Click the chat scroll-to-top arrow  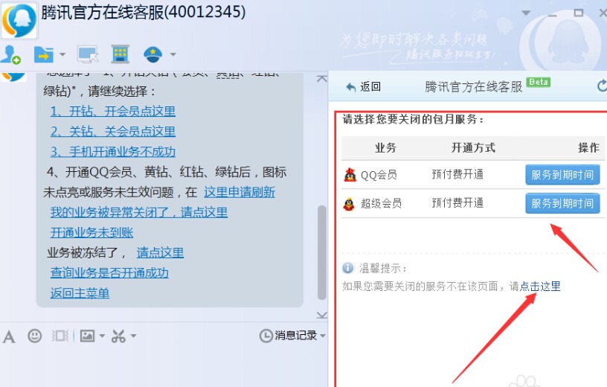321,79
